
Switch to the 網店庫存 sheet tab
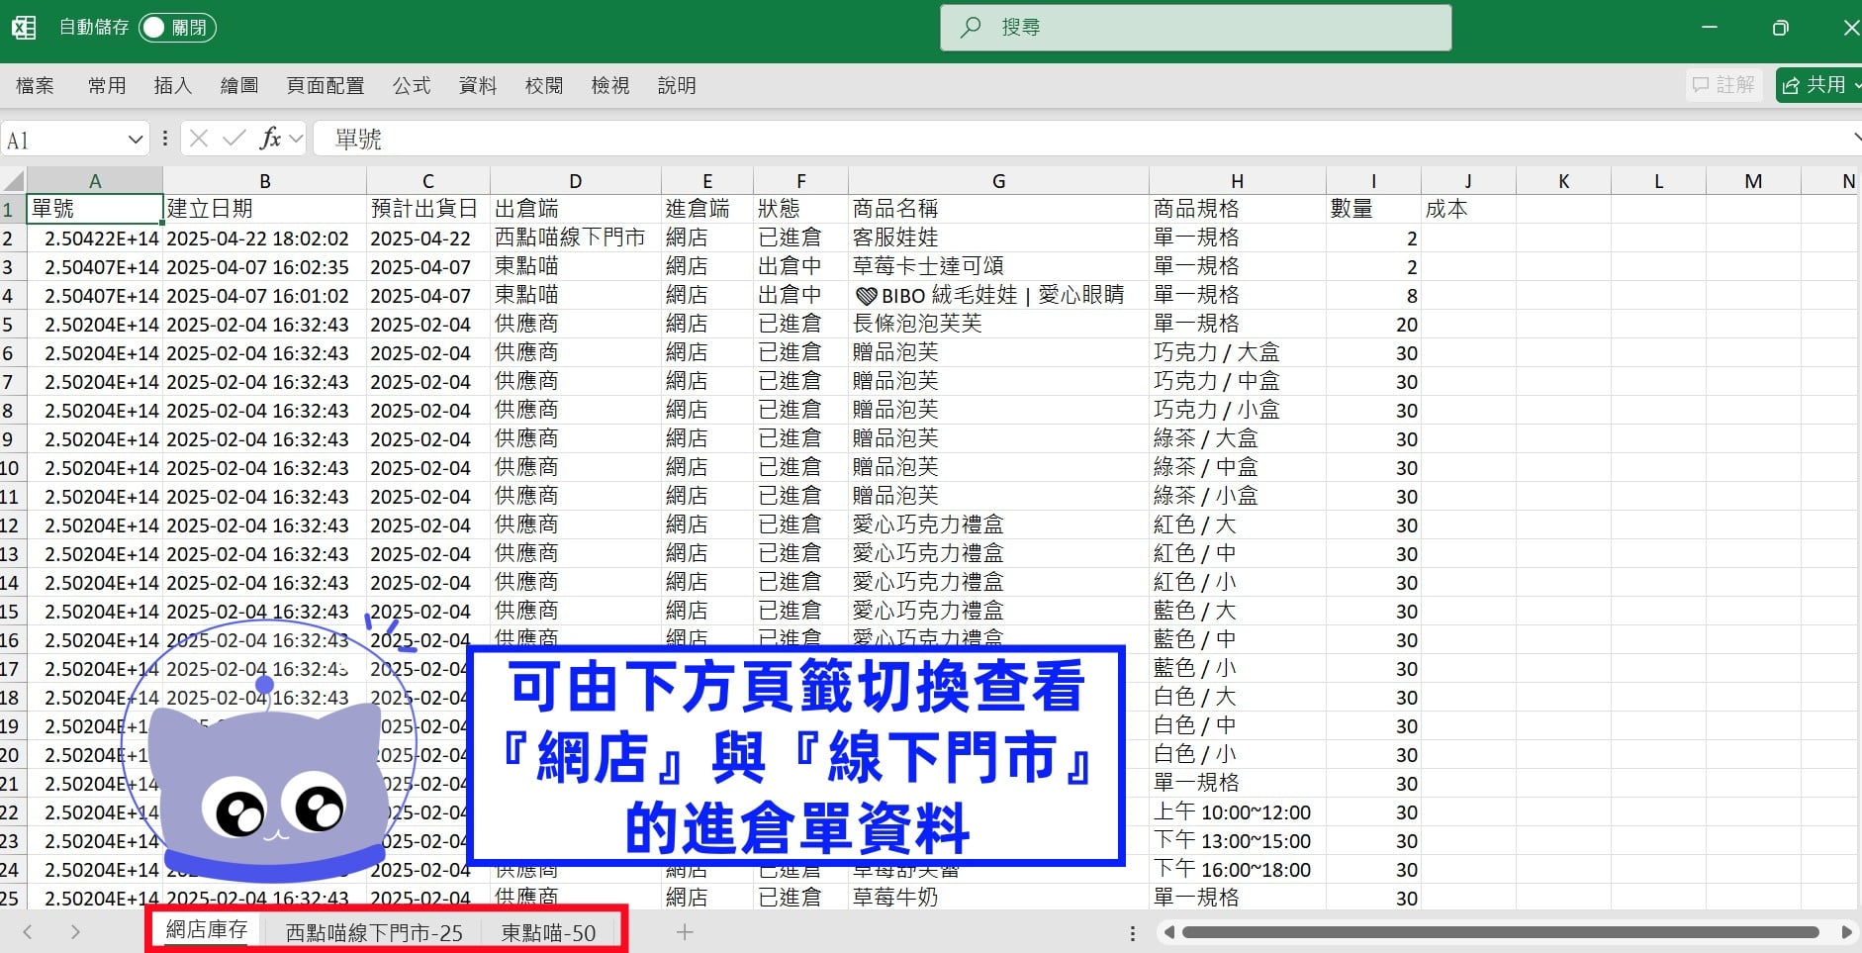[207, 929]
